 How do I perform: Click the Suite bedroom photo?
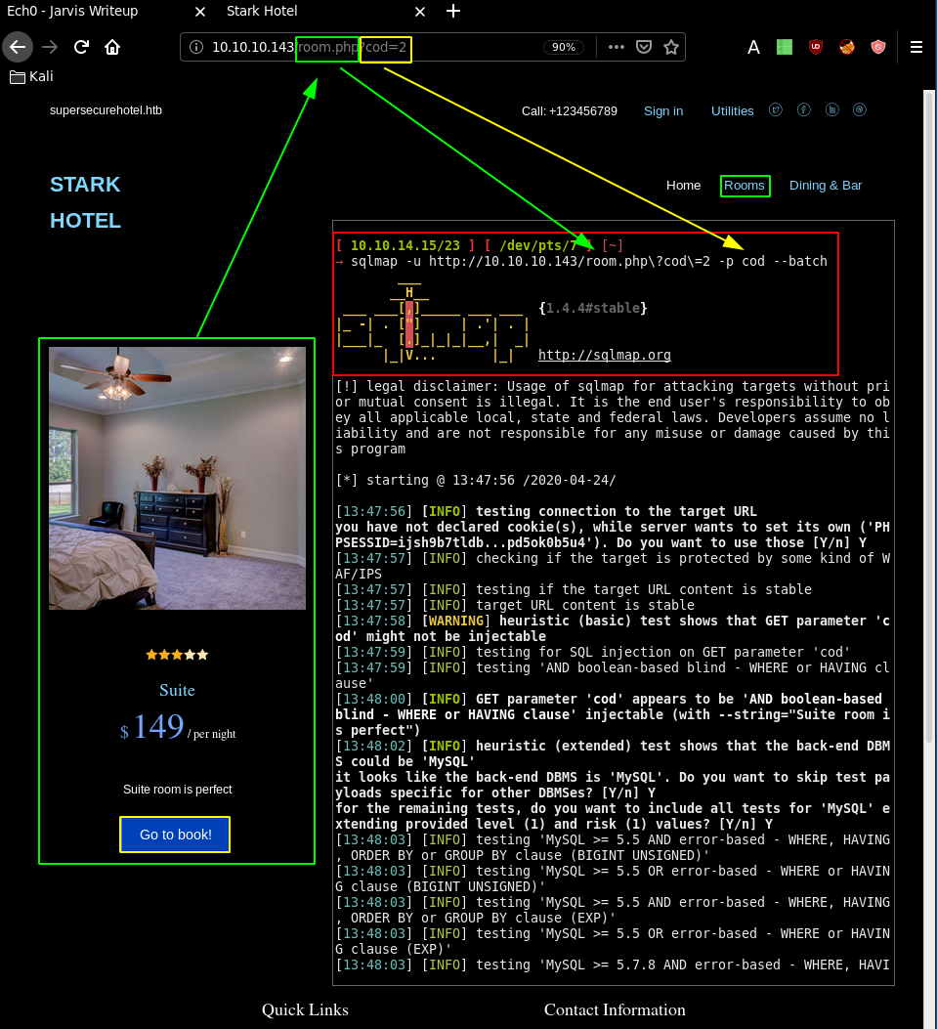tap(177, 479)
